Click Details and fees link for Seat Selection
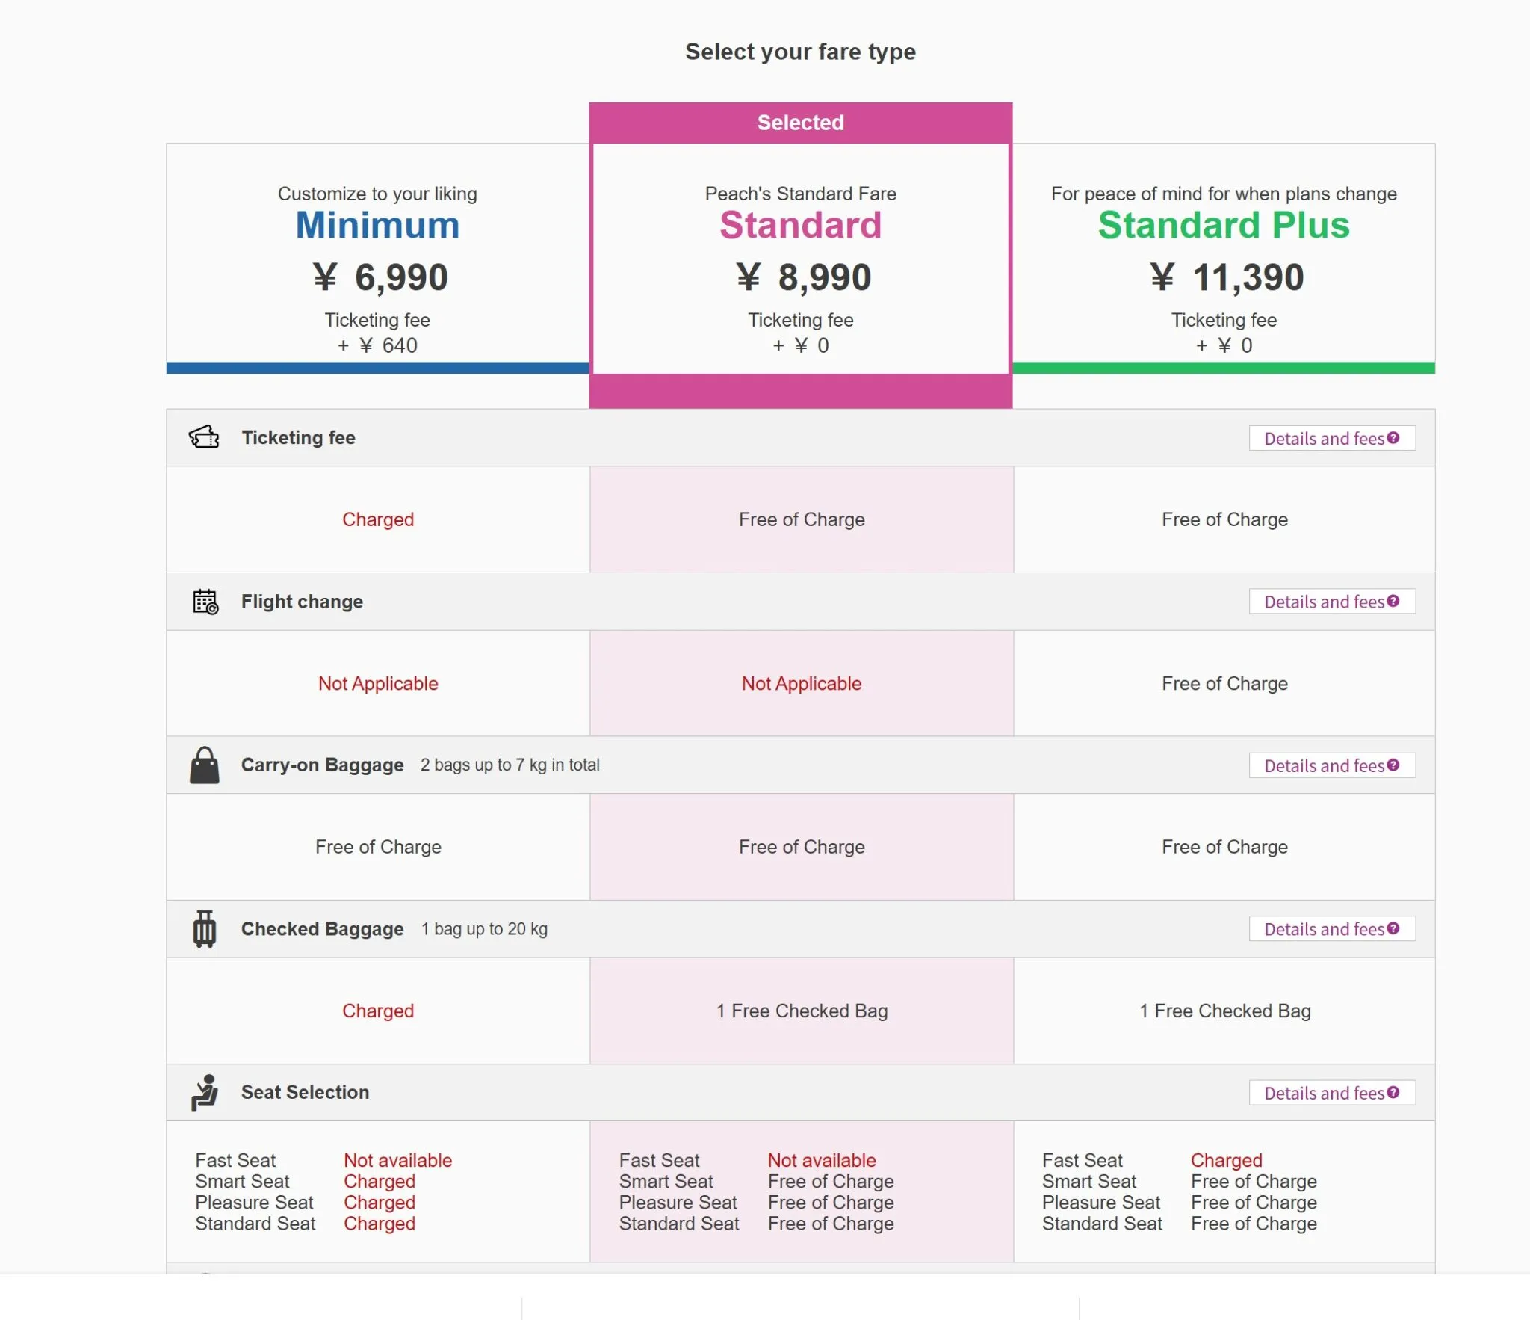1530x1320 pixels. pos(1324,1094)
